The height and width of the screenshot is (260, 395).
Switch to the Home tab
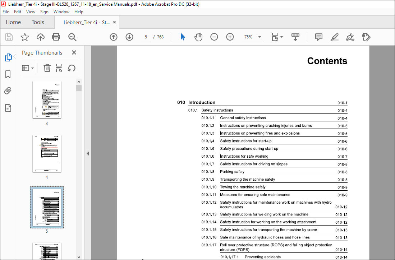(13, 22)
